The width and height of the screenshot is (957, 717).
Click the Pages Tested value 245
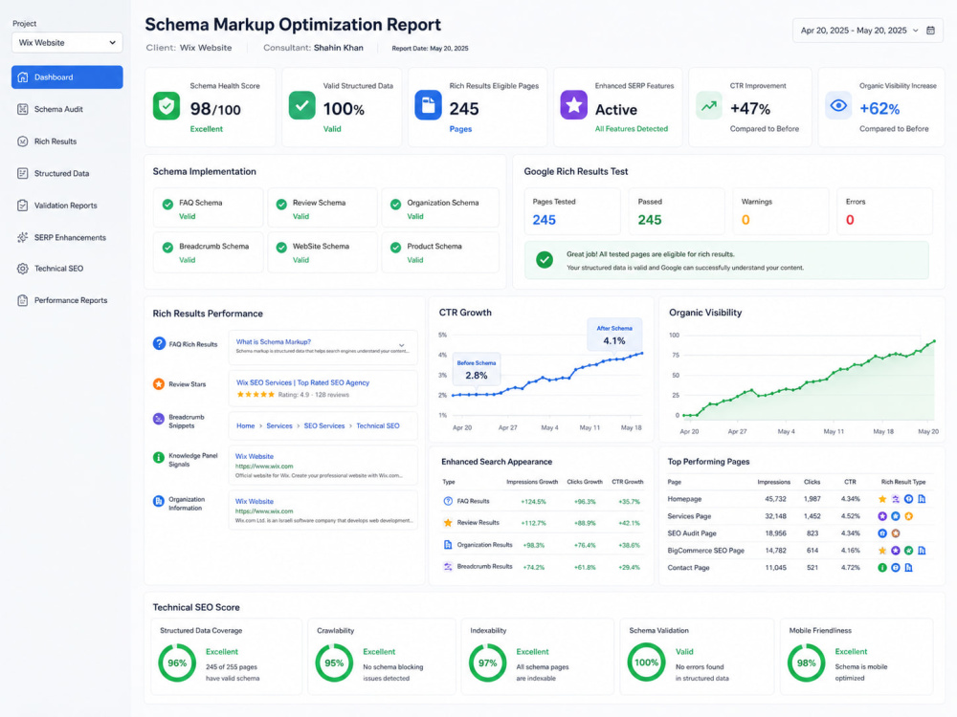click(x=544, y=220)
